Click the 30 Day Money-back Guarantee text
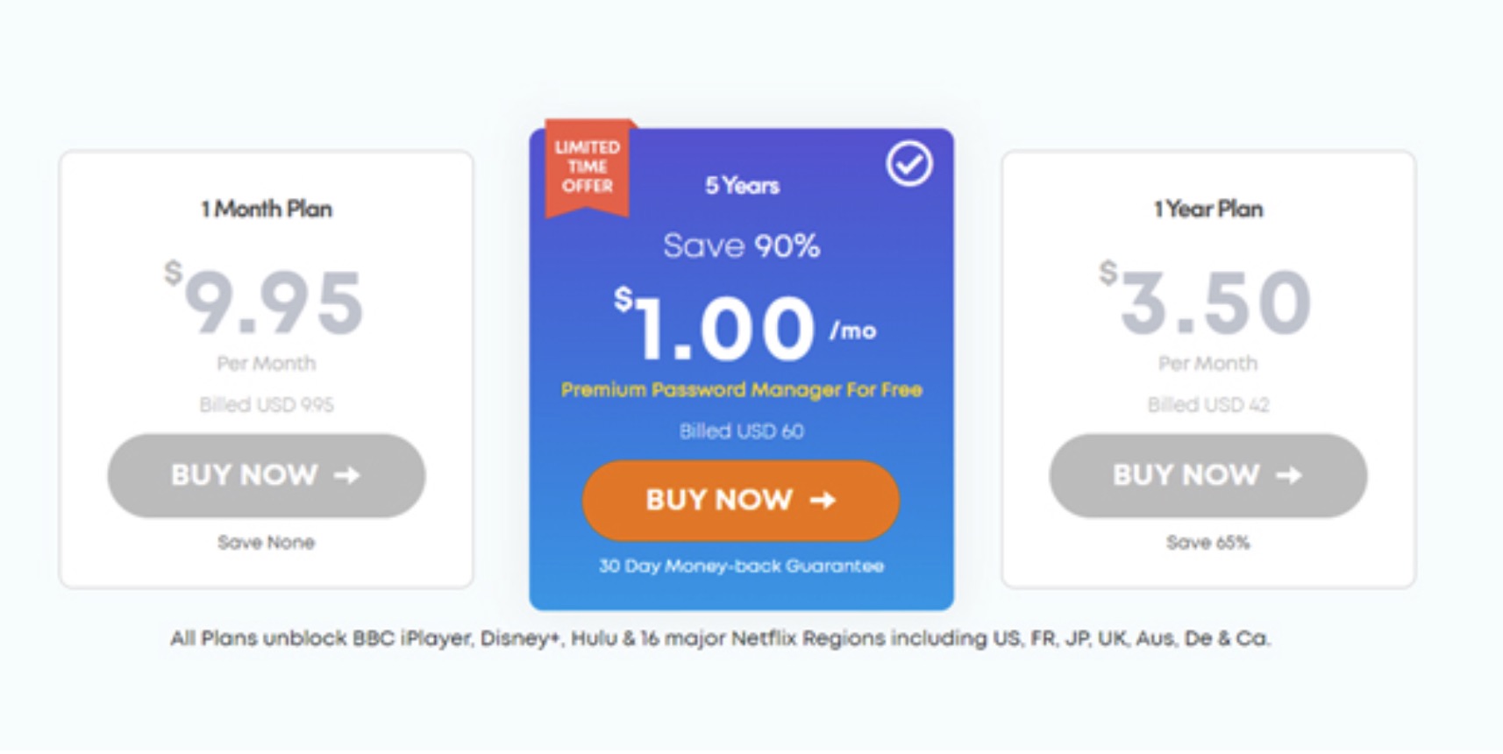1503x754 pixels. coord(741,566)
